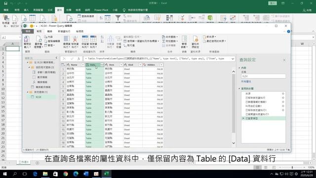The image size is (316, 178).
Task: Click gear icon beside 來源 step
Action: 283,93
